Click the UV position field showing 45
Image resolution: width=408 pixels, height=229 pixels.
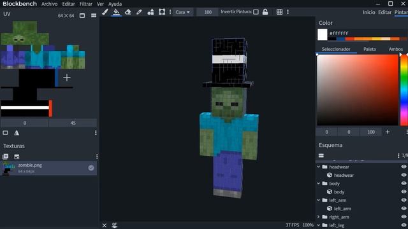[73, 123]
